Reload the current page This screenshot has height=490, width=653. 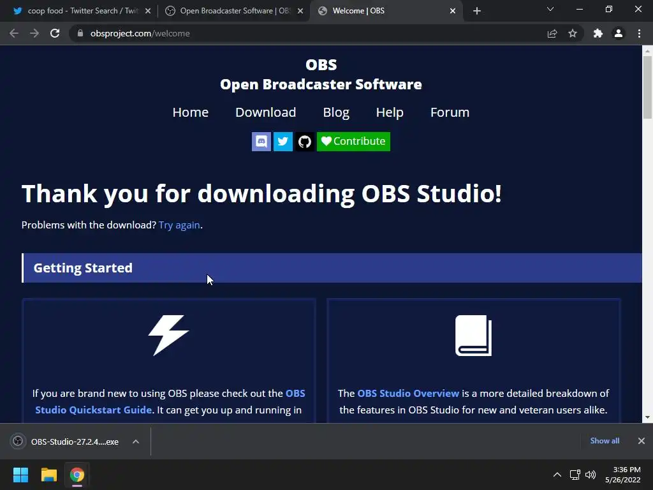55,33
